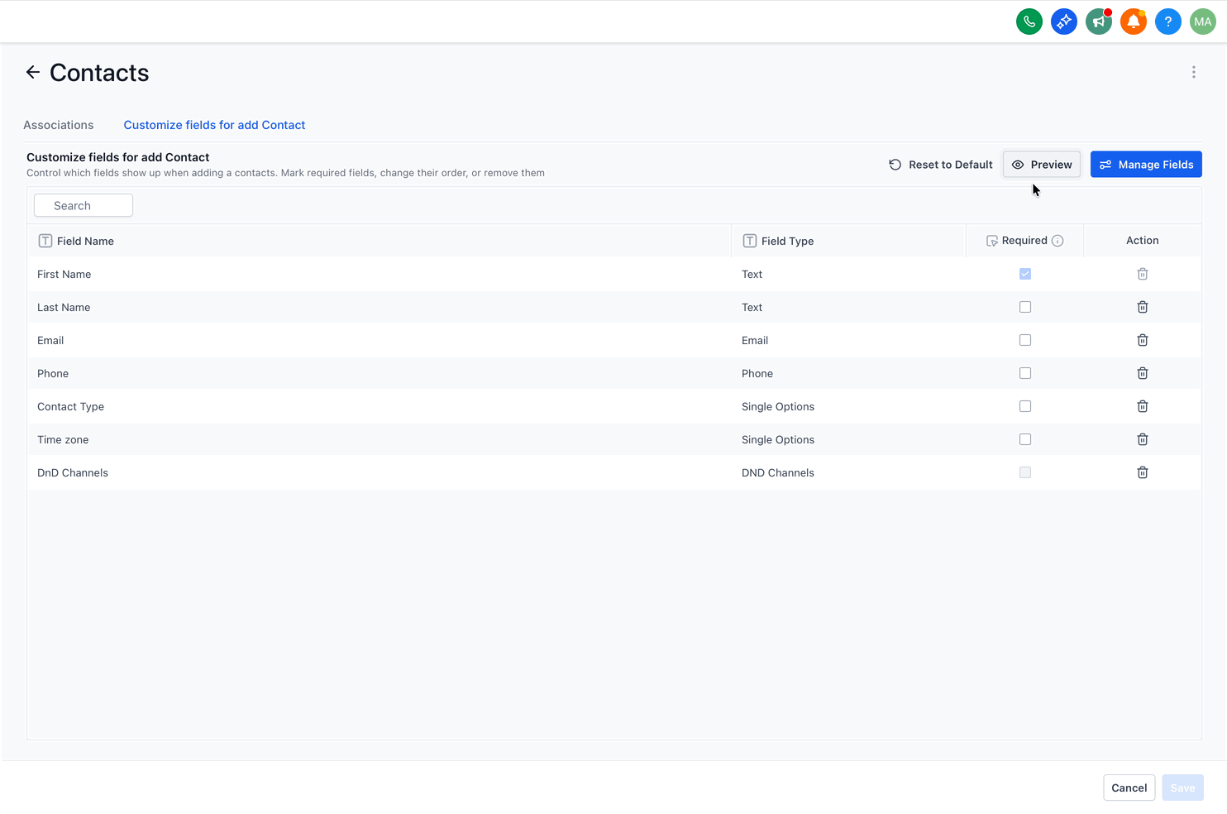Open the three-dot more options menu
Screen dimensions: 1227x814
[1194, 73]
